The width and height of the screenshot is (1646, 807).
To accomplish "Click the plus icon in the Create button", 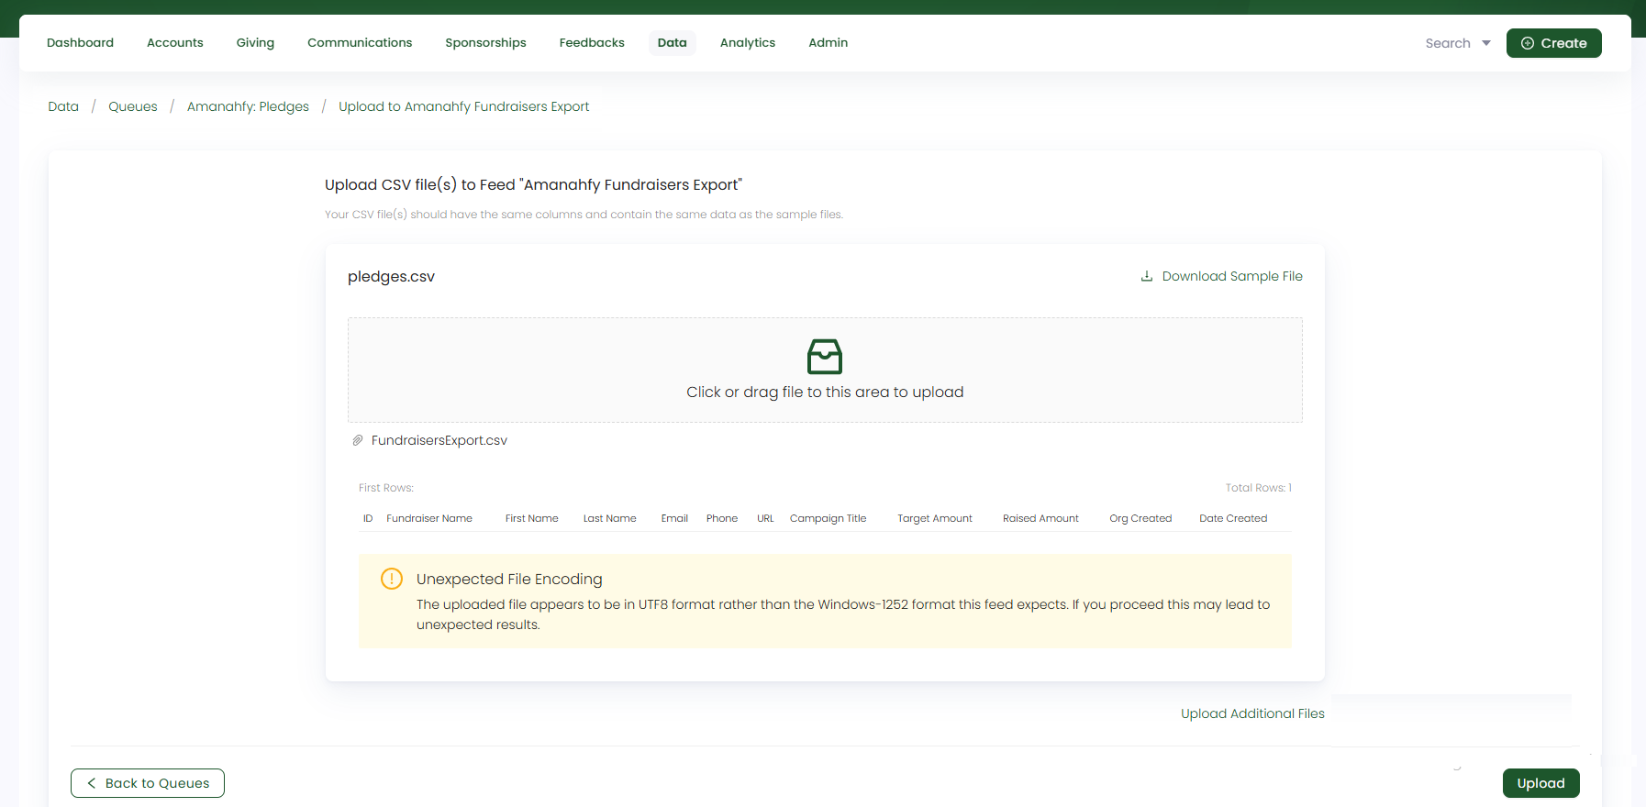I will (1528, 43).
